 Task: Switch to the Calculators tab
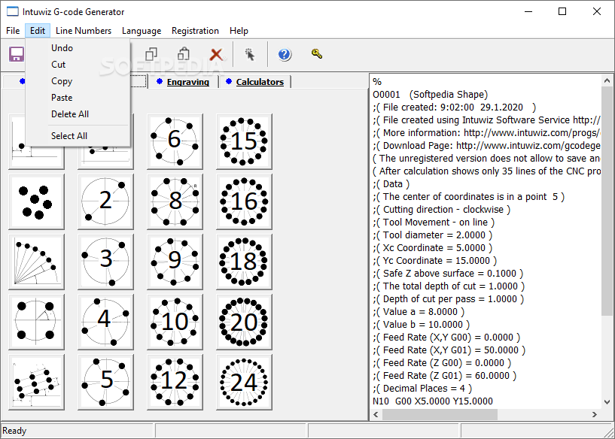coord(255,82)
